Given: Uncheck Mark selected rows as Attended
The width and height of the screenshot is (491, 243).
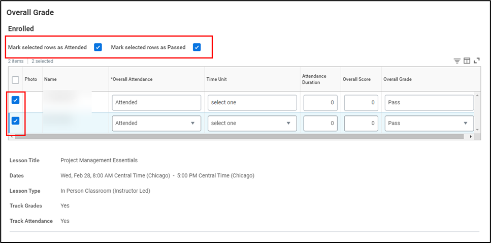Looking at the screenshot, I should 98,47.
